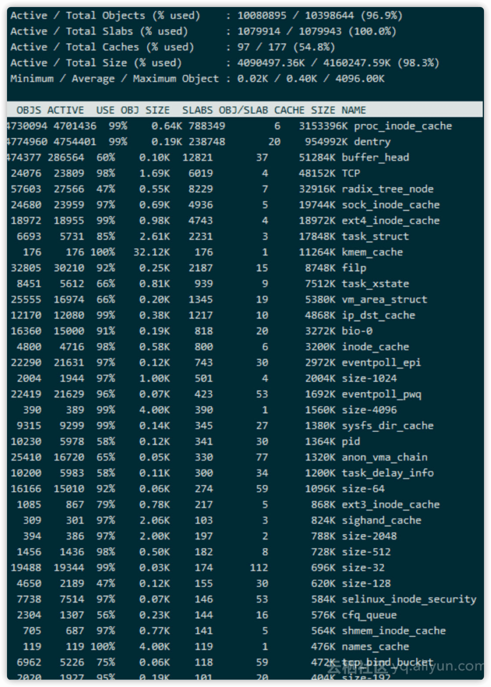Click Minimum / Average / Maximum Object line
491x687 pixels.
(x=198, y=79)
